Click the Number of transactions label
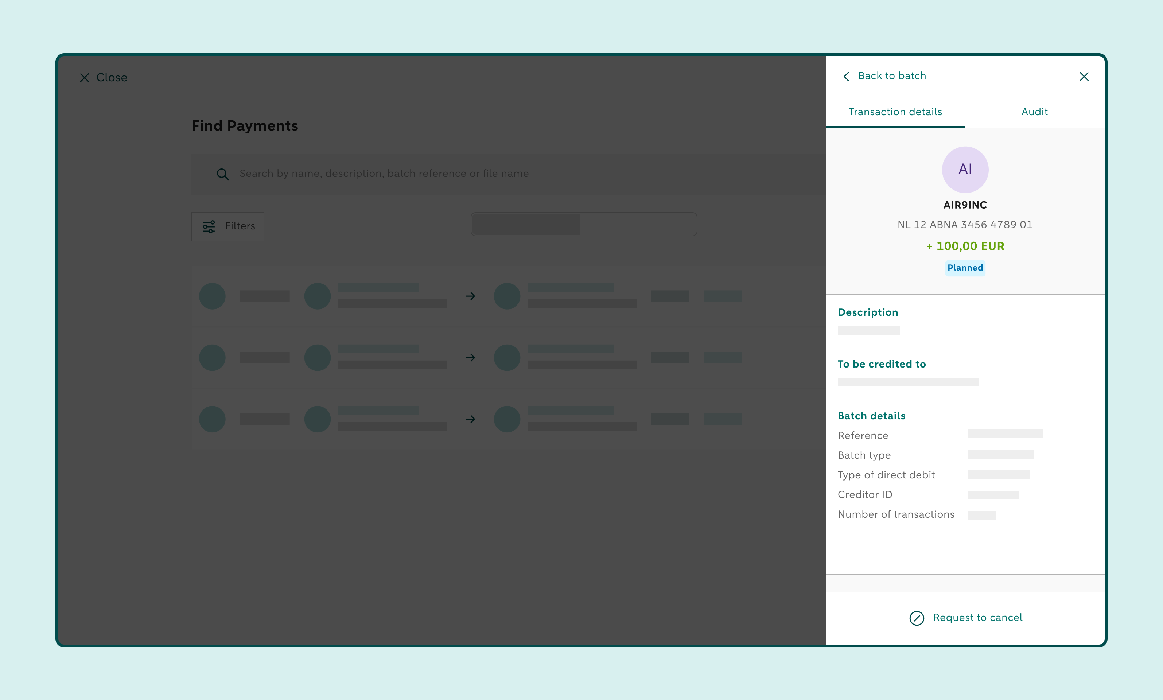1163x700 pixels. tap(896, 515)
